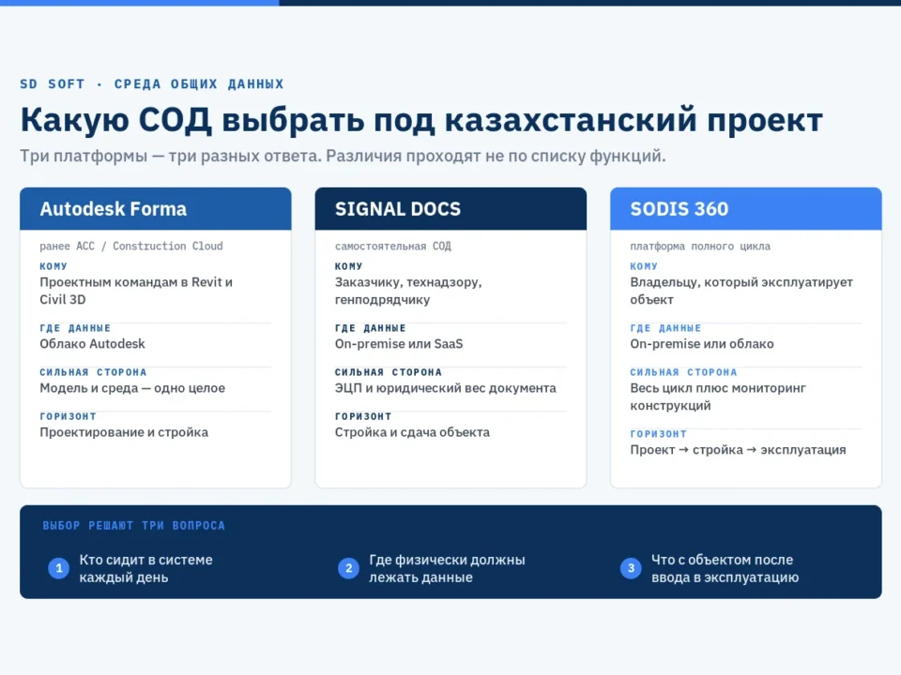Image resolution: width=901 pixels, height=675 pixels.
Task: Click 'ВЫБОР РЕШАЮТ ТРИ ВОПРОСА' heading
Action: coord(134,525)
